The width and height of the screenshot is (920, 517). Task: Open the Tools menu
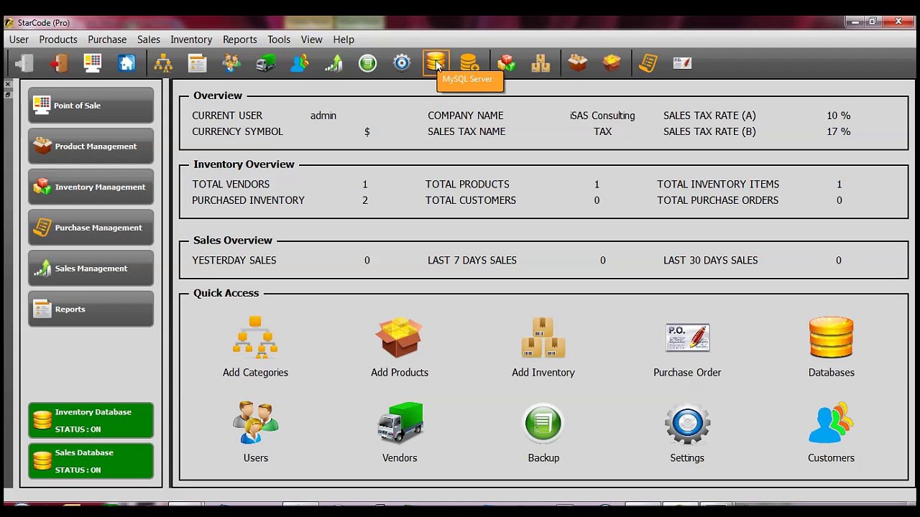click(x=279, y=39)
